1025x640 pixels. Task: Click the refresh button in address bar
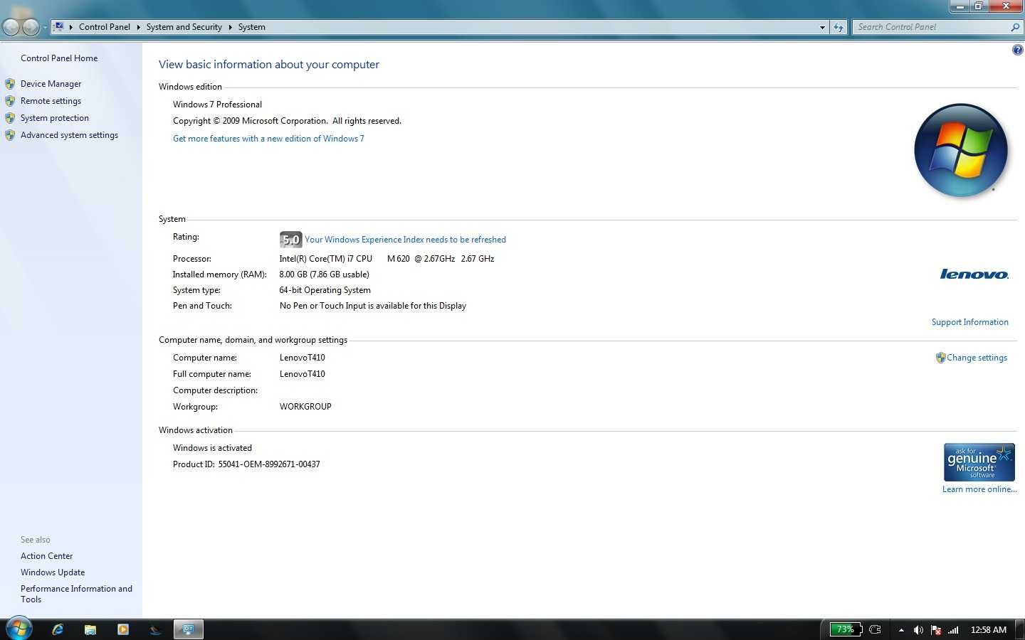pos(839,27)
